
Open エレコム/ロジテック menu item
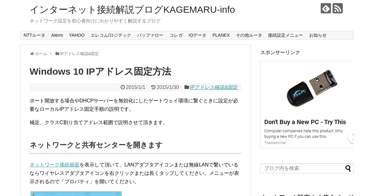(111, 35)
